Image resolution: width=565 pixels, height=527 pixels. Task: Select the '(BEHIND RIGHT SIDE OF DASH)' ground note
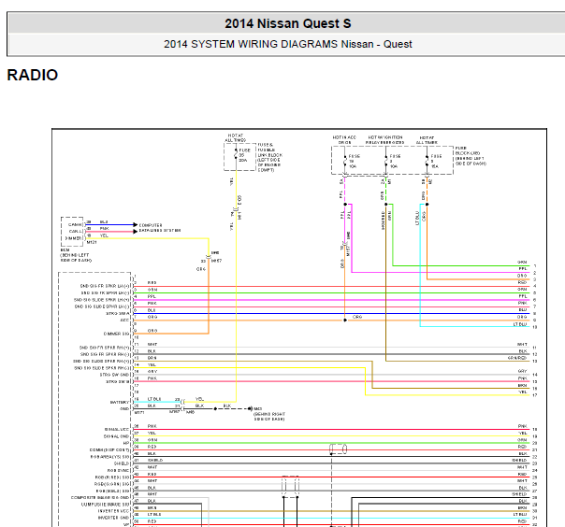(x=269, y=417)
